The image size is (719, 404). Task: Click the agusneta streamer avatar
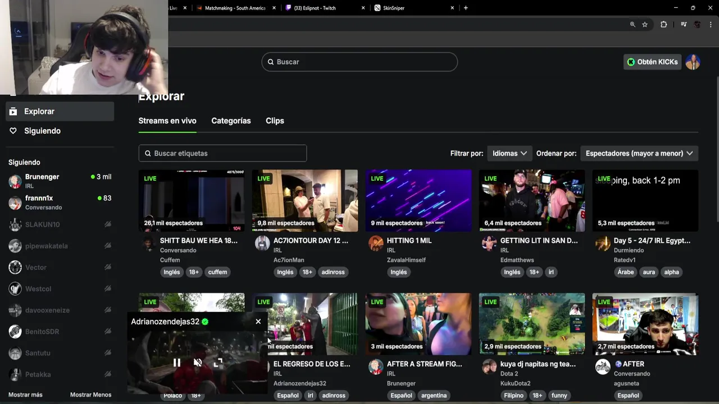(603, 367)
